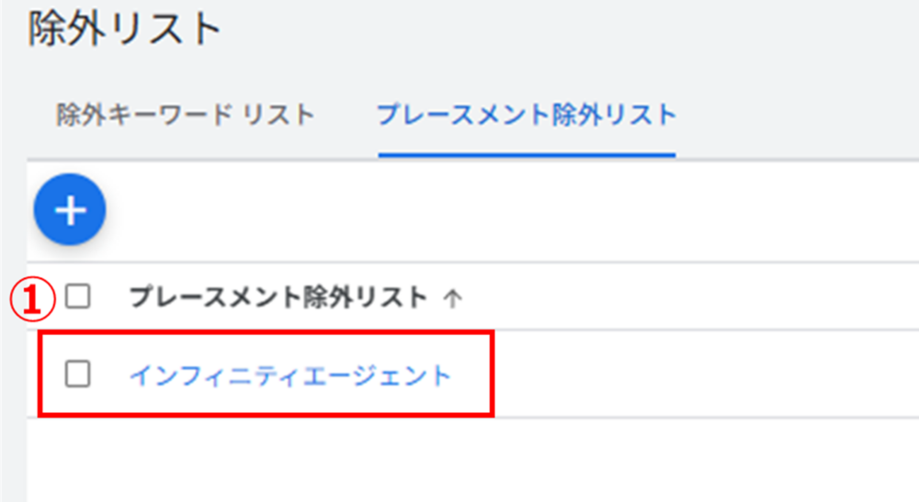919x502 pixels.
Task: Open the negative keyword lists tab
Action: (x=186, y=115)
